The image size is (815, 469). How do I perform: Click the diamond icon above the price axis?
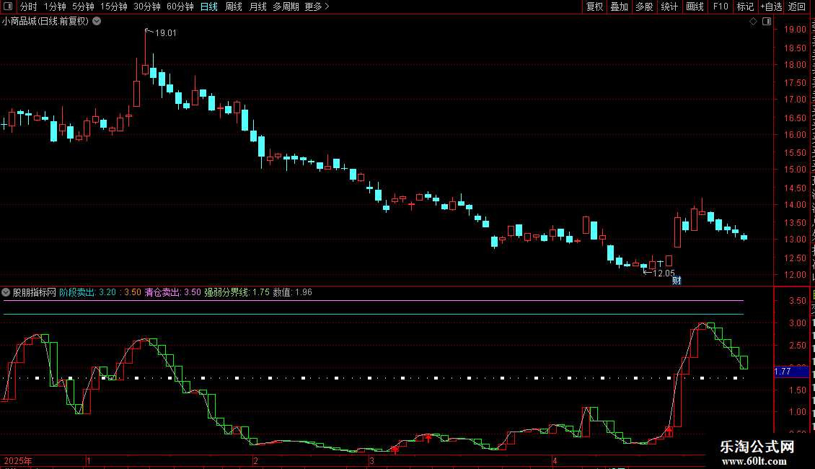753,22
